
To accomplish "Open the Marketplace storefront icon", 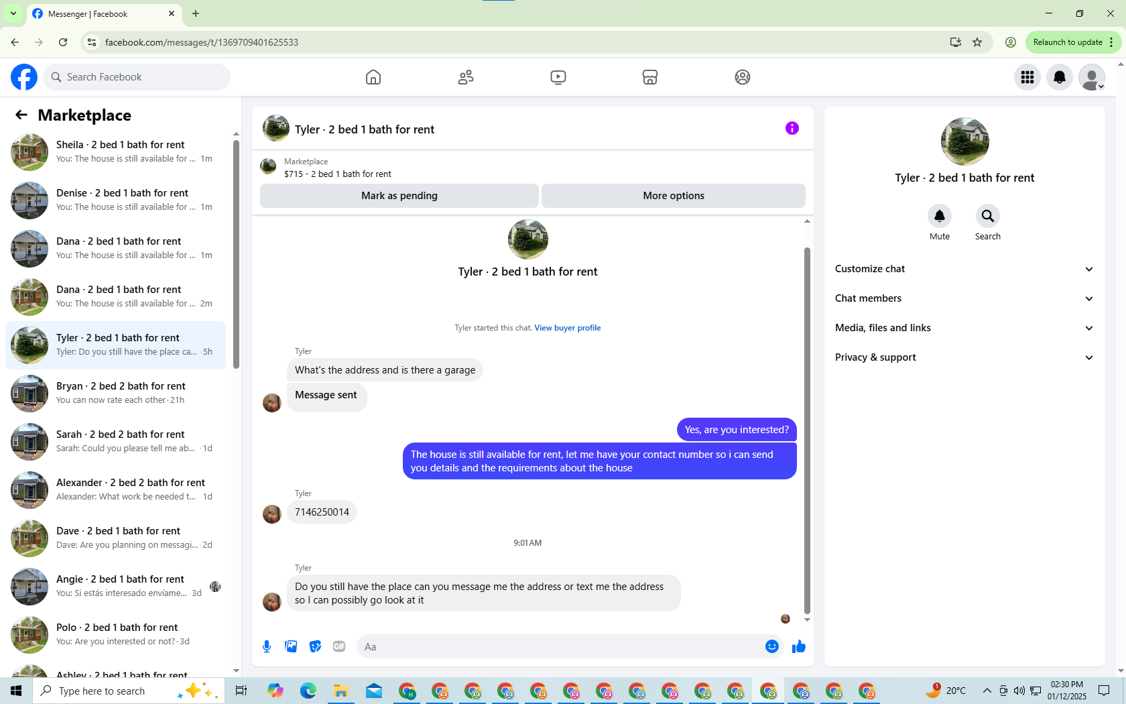I will point(650,77).
